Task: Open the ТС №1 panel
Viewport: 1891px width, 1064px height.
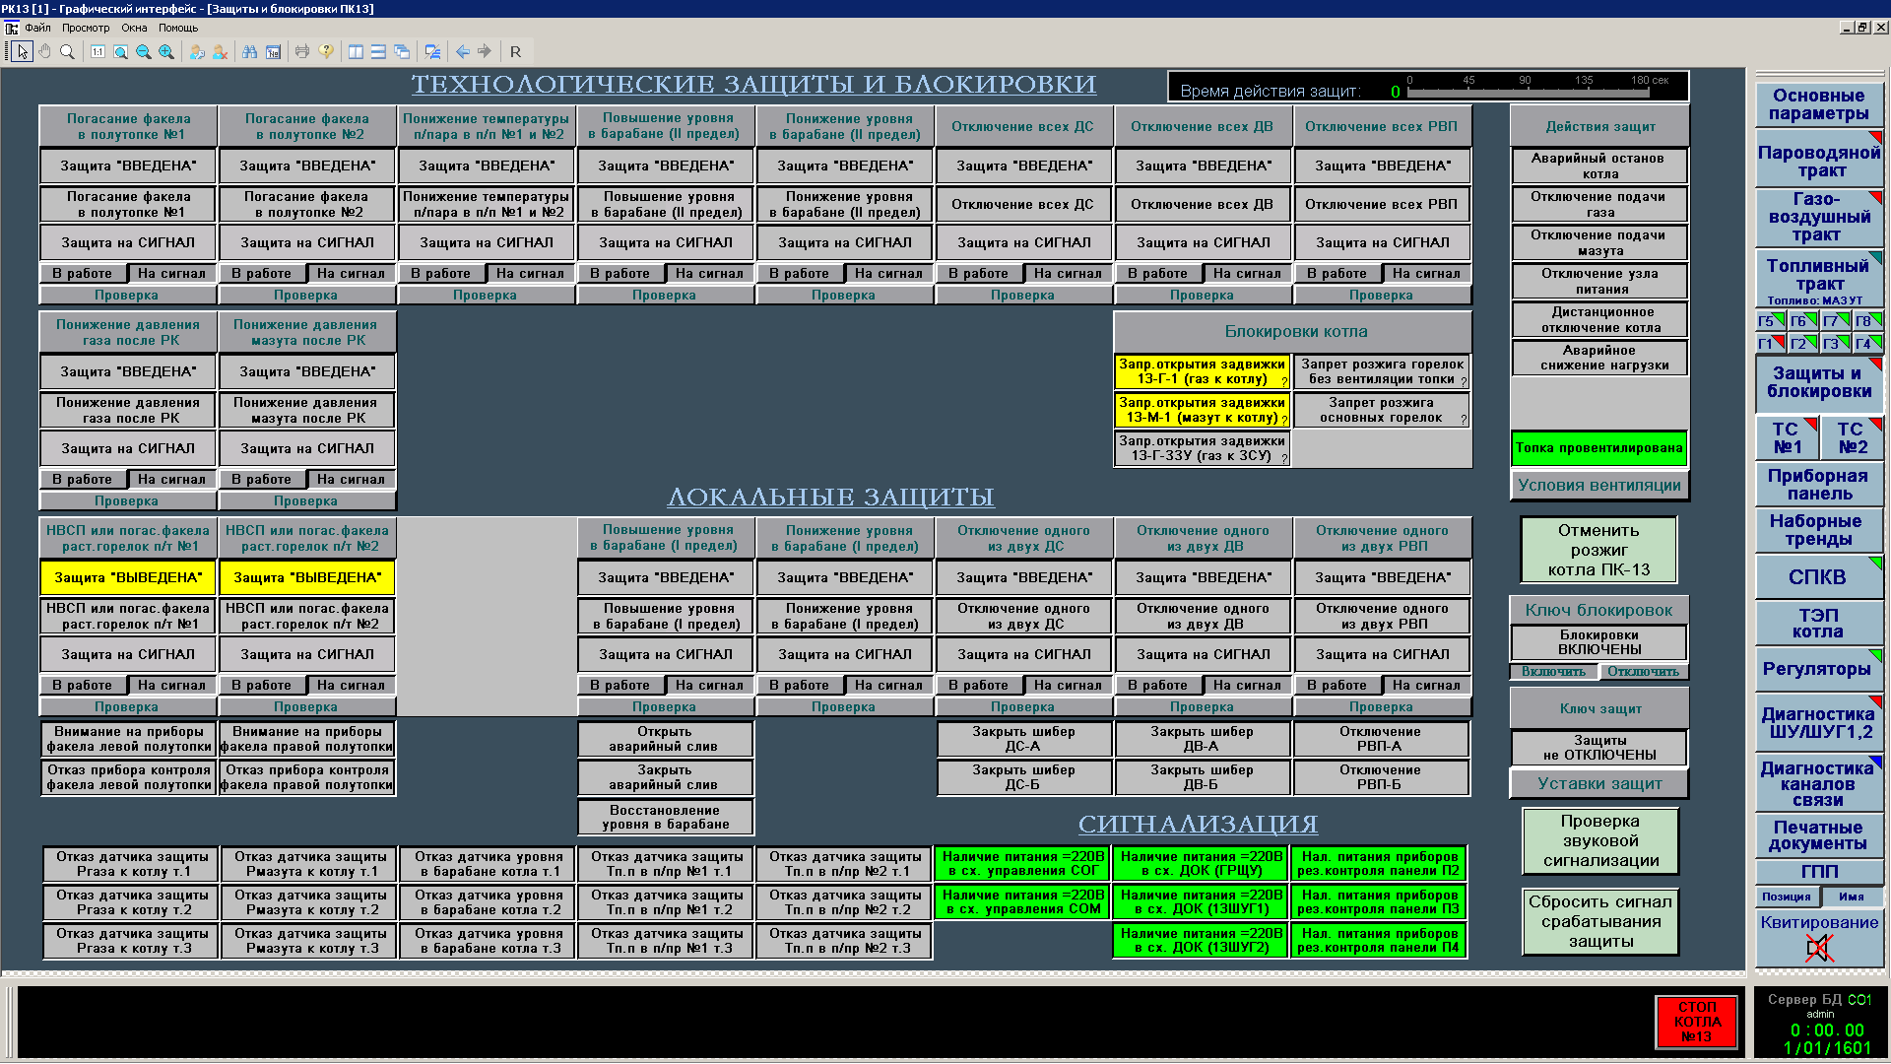Action: click(1787, 438)
